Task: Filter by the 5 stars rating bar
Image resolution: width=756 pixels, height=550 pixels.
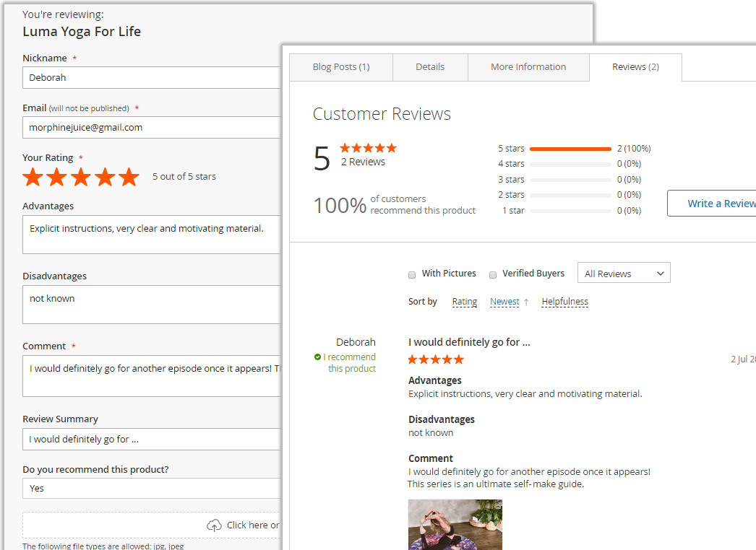Action: click(x=570, y=149)
